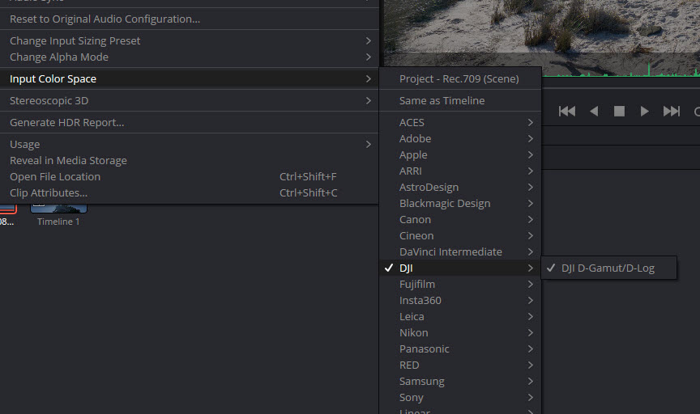Image resolution: width=700 pixels, height=414 pixels.
Task: Open the DJI color space submenu
Action: click(x=460, y=268)
